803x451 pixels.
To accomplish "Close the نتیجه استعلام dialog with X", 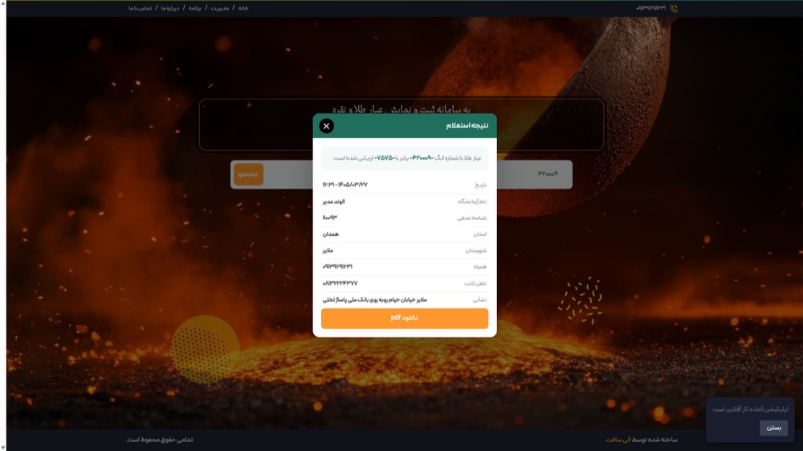I will [326, 126].
